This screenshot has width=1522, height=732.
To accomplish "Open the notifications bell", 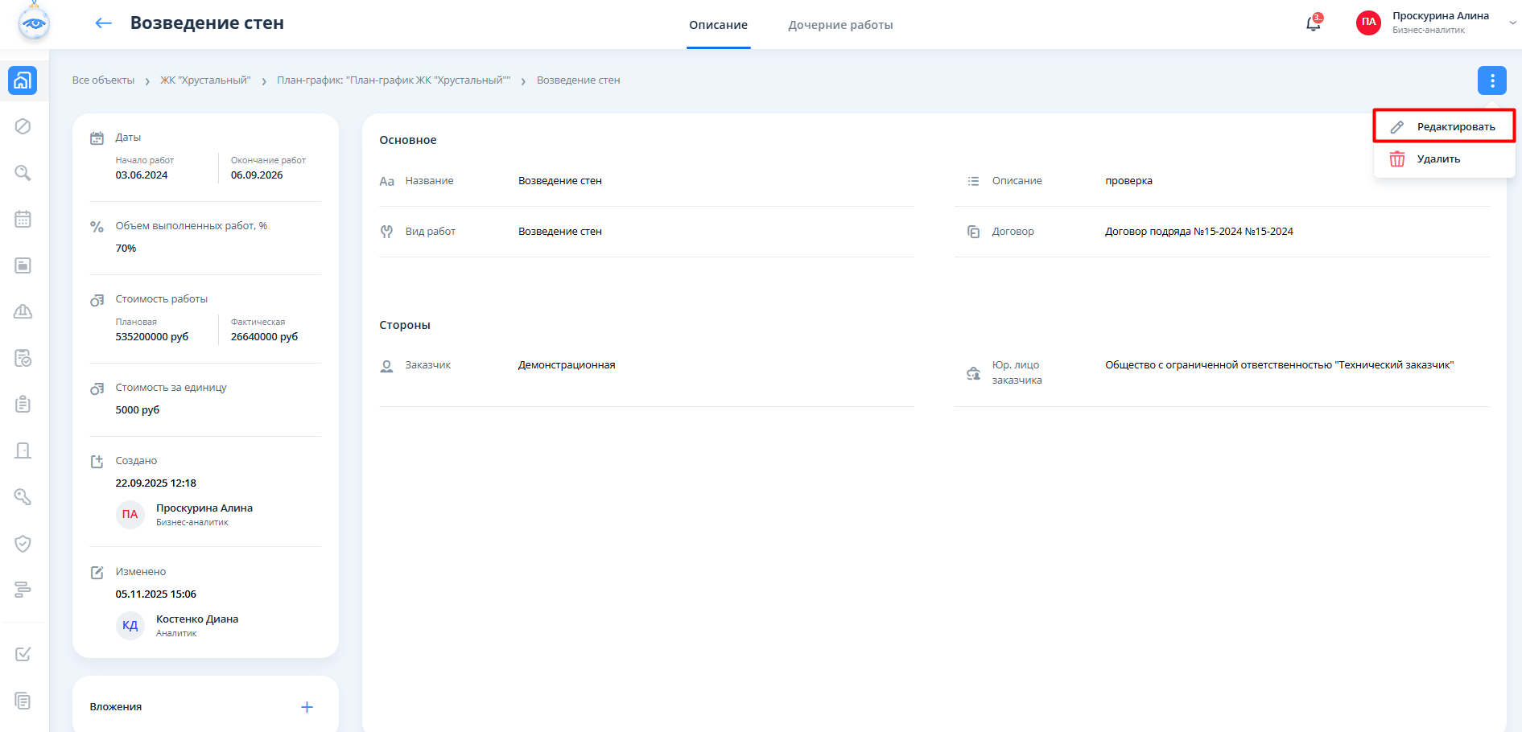I will point(1313,23).
